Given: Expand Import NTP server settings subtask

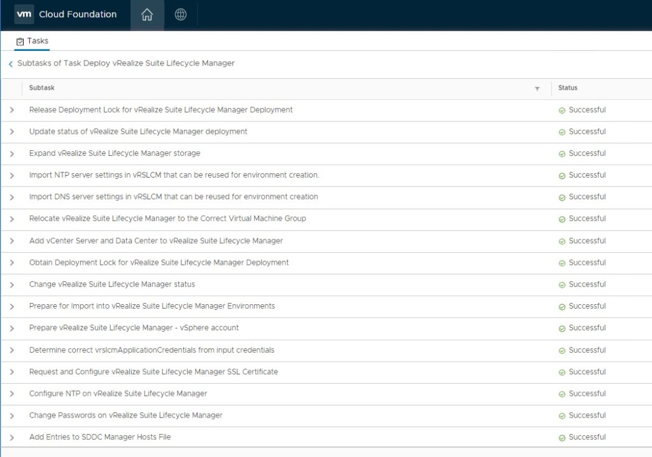Looking at the screenshot, I should pos(11,176).
